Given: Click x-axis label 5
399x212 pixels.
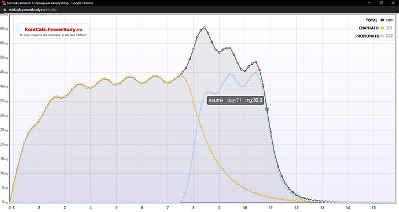Looking at the screenshot, I should (x=116, y=208).
